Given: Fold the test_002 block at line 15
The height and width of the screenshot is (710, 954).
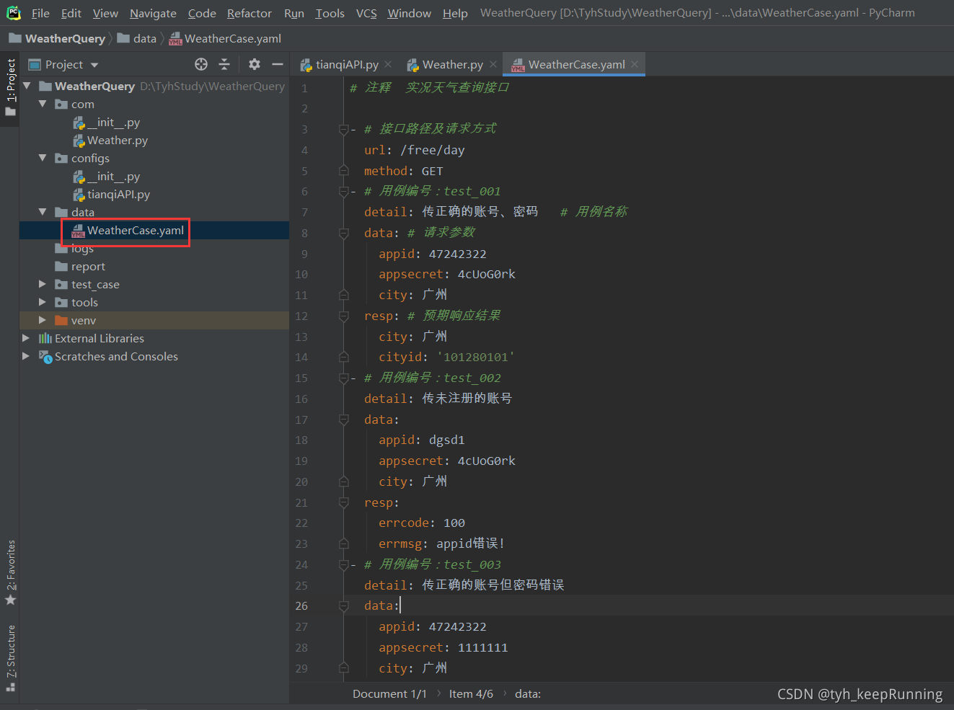Looking at the screenshot, I should click(344, 378).
